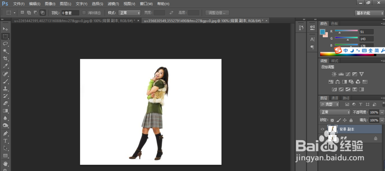This screenshot has height=171, width=385.
Task: Add a Curves adjustment
Action: (x=348, y=74)
